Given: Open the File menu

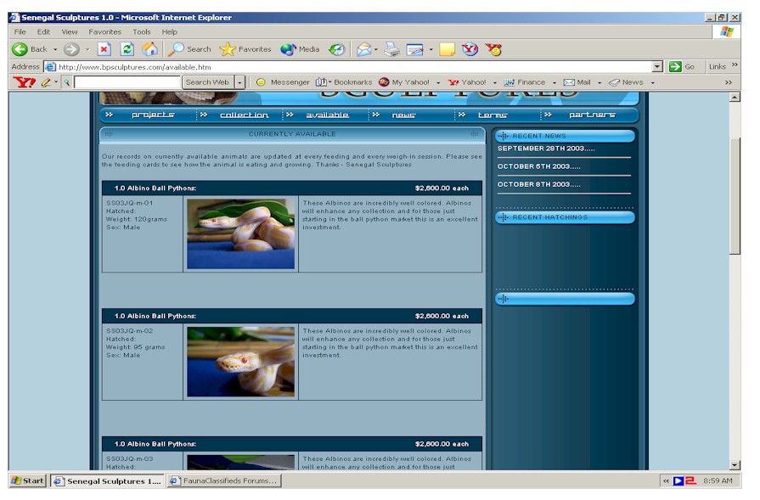Looking at the screenshot, I should point(20,32).
